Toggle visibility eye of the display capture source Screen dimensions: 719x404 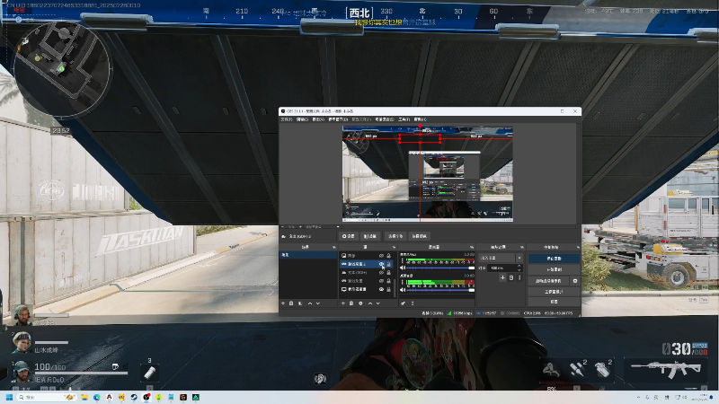pos(381,289)
